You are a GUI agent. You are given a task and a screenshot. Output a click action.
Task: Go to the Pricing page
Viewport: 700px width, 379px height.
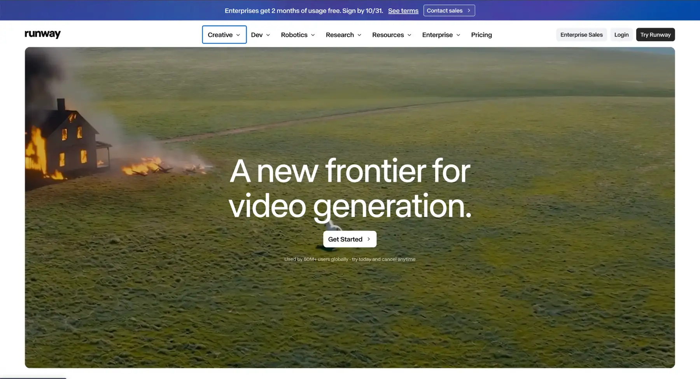coord(481,35)
